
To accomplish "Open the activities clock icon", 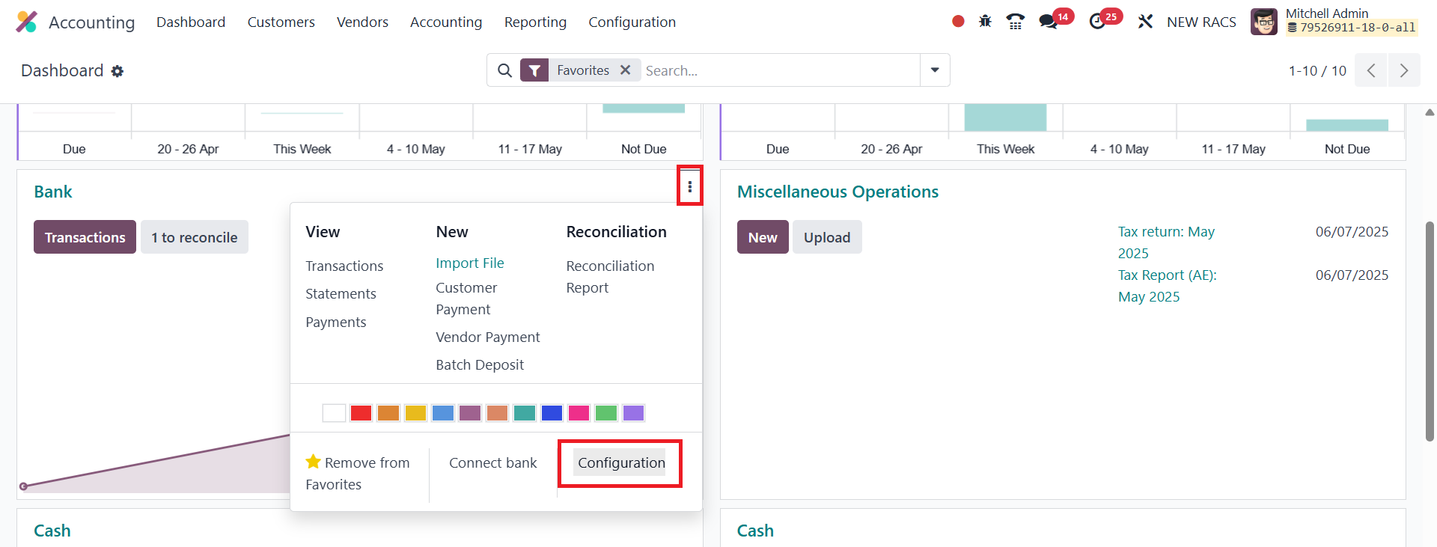I will pyautogui.click(x=1097, y=22).
